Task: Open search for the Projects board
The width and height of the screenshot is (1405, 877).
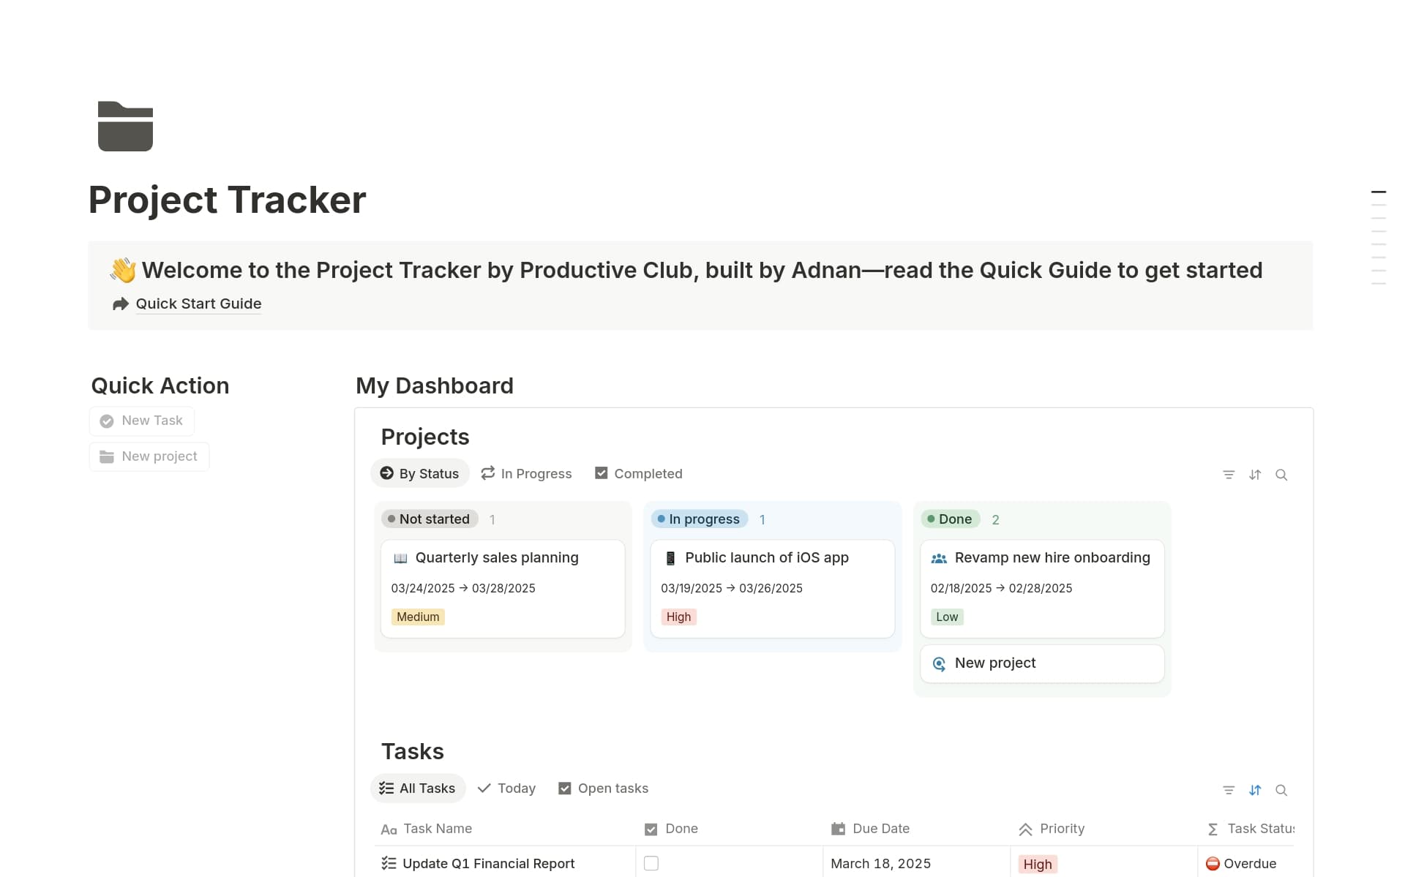Action: pyautogui.click(x=1281, y=474)
